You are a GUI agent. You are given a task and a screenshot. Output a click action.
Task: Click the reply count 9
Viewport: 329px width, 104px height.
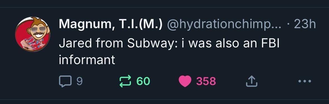[x=79, y=81]
